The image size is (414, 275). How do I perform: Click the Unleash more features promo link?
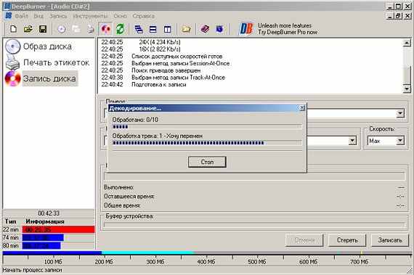point(288,29)
